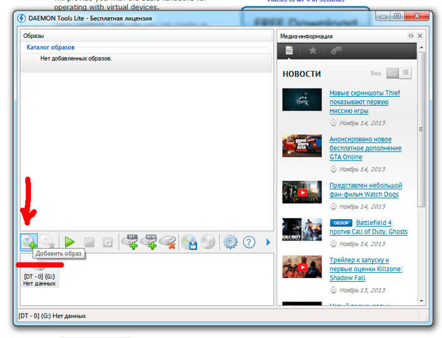Viewport: 442px width, 338px height.
Task: Add a DT virtual drive
Action: coord(130,242)
